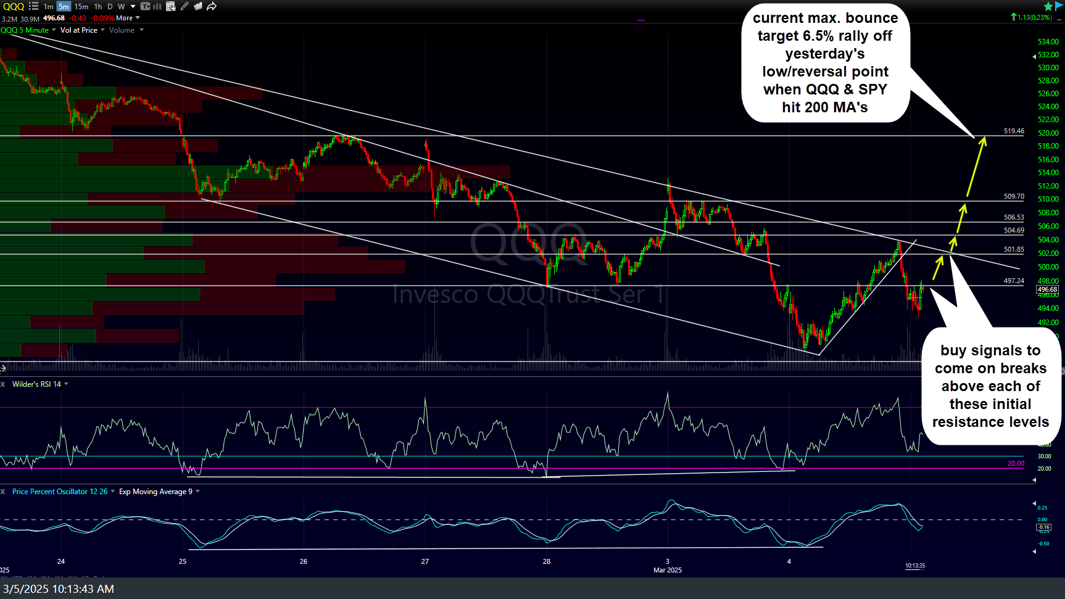Expand the More quote details dropdown
The image size is (1065, 599).
pyautogui.click(x=128, y=19)
